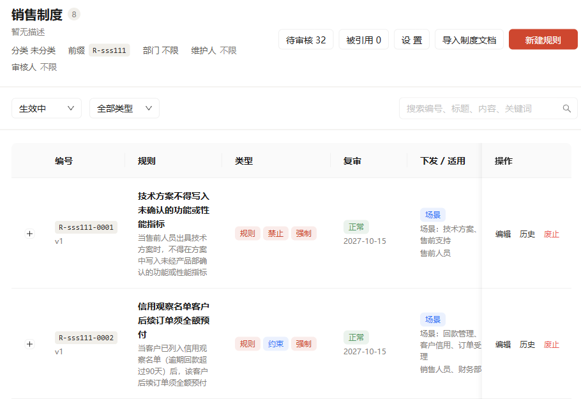Click 场景 tag in R-sss111-0001 row
The image size is (581, 399).
pos(433,215)
